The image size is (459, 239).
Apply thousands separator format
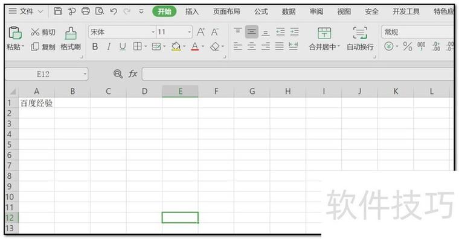coord(421,46)
